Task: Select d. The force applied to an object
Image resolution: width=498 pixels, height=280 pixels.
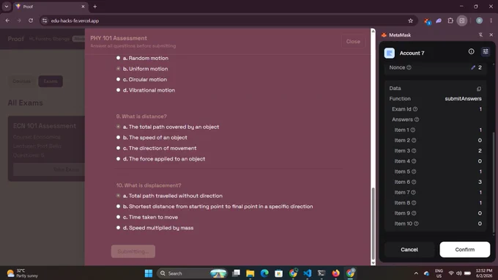Action: (118, 159)
